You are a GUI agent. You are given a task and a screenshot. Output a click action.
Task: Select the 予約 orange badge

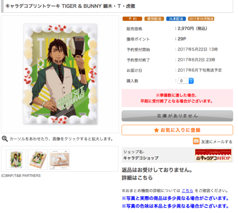coord(132,19)
